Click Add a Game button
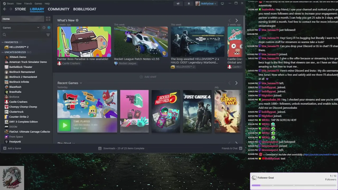 [x=12, y=148]
